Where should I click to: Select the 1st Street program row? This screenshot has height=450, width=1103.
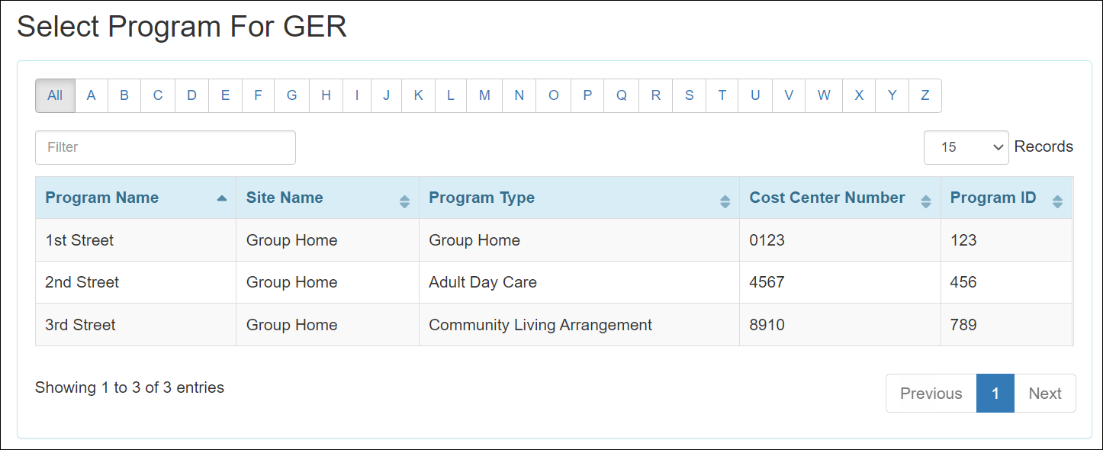pos(79,240)
